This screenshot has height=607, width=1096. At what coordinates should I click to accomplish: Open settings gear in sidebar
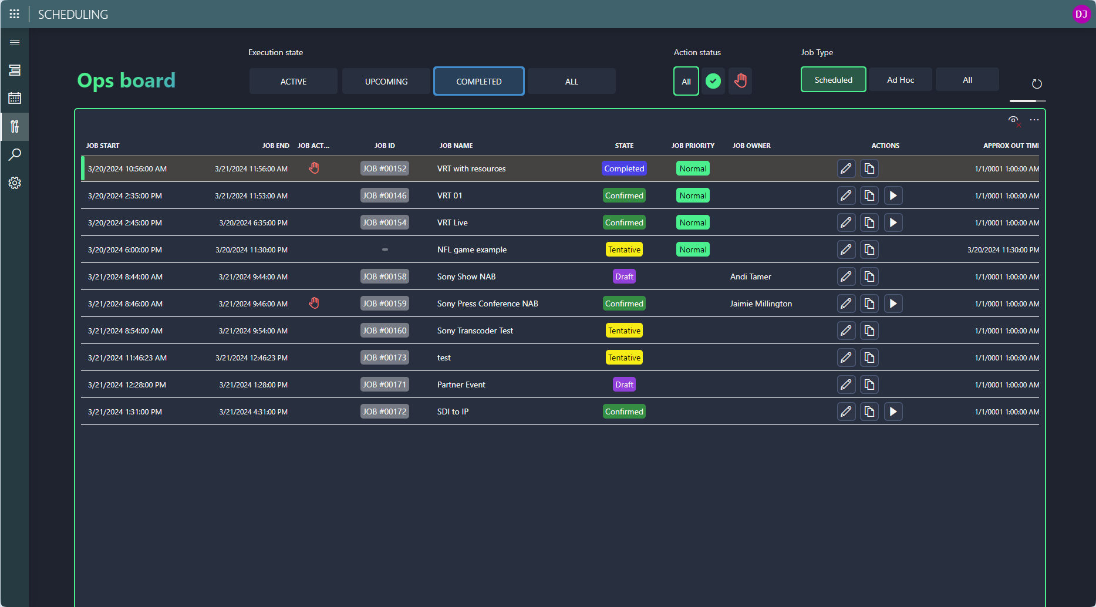tap(15, 183)
